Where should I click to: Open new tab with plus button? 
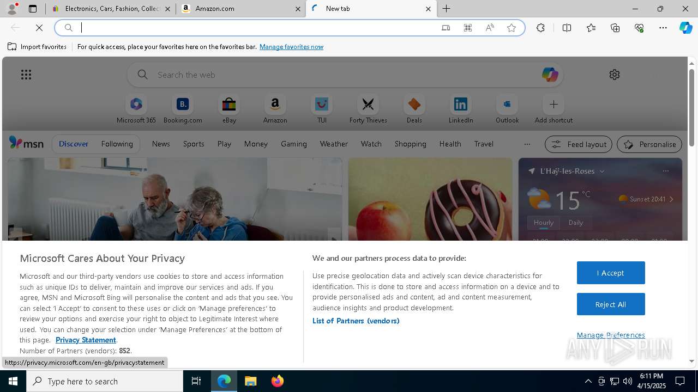click(x=447, y=9)
